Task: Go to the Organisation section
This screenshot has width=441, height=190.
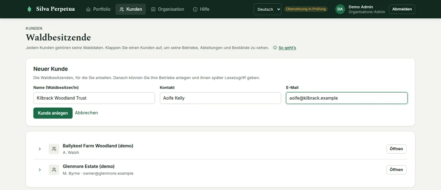Action: tap(167, 9)
